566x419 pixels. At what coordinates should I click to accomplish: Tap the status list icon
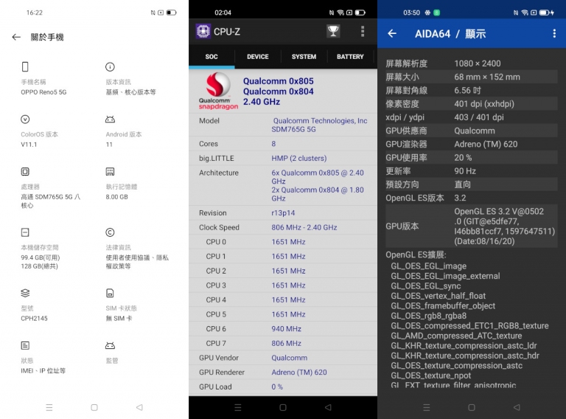25,346
